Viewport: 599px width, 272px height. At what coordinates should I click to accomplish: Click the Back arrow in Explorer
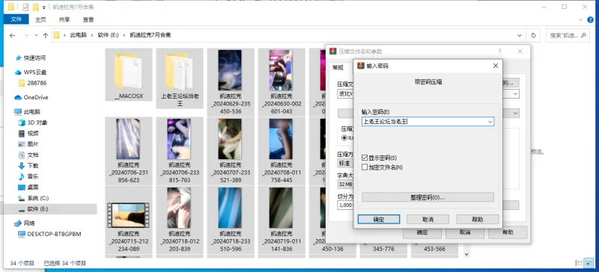12,35
